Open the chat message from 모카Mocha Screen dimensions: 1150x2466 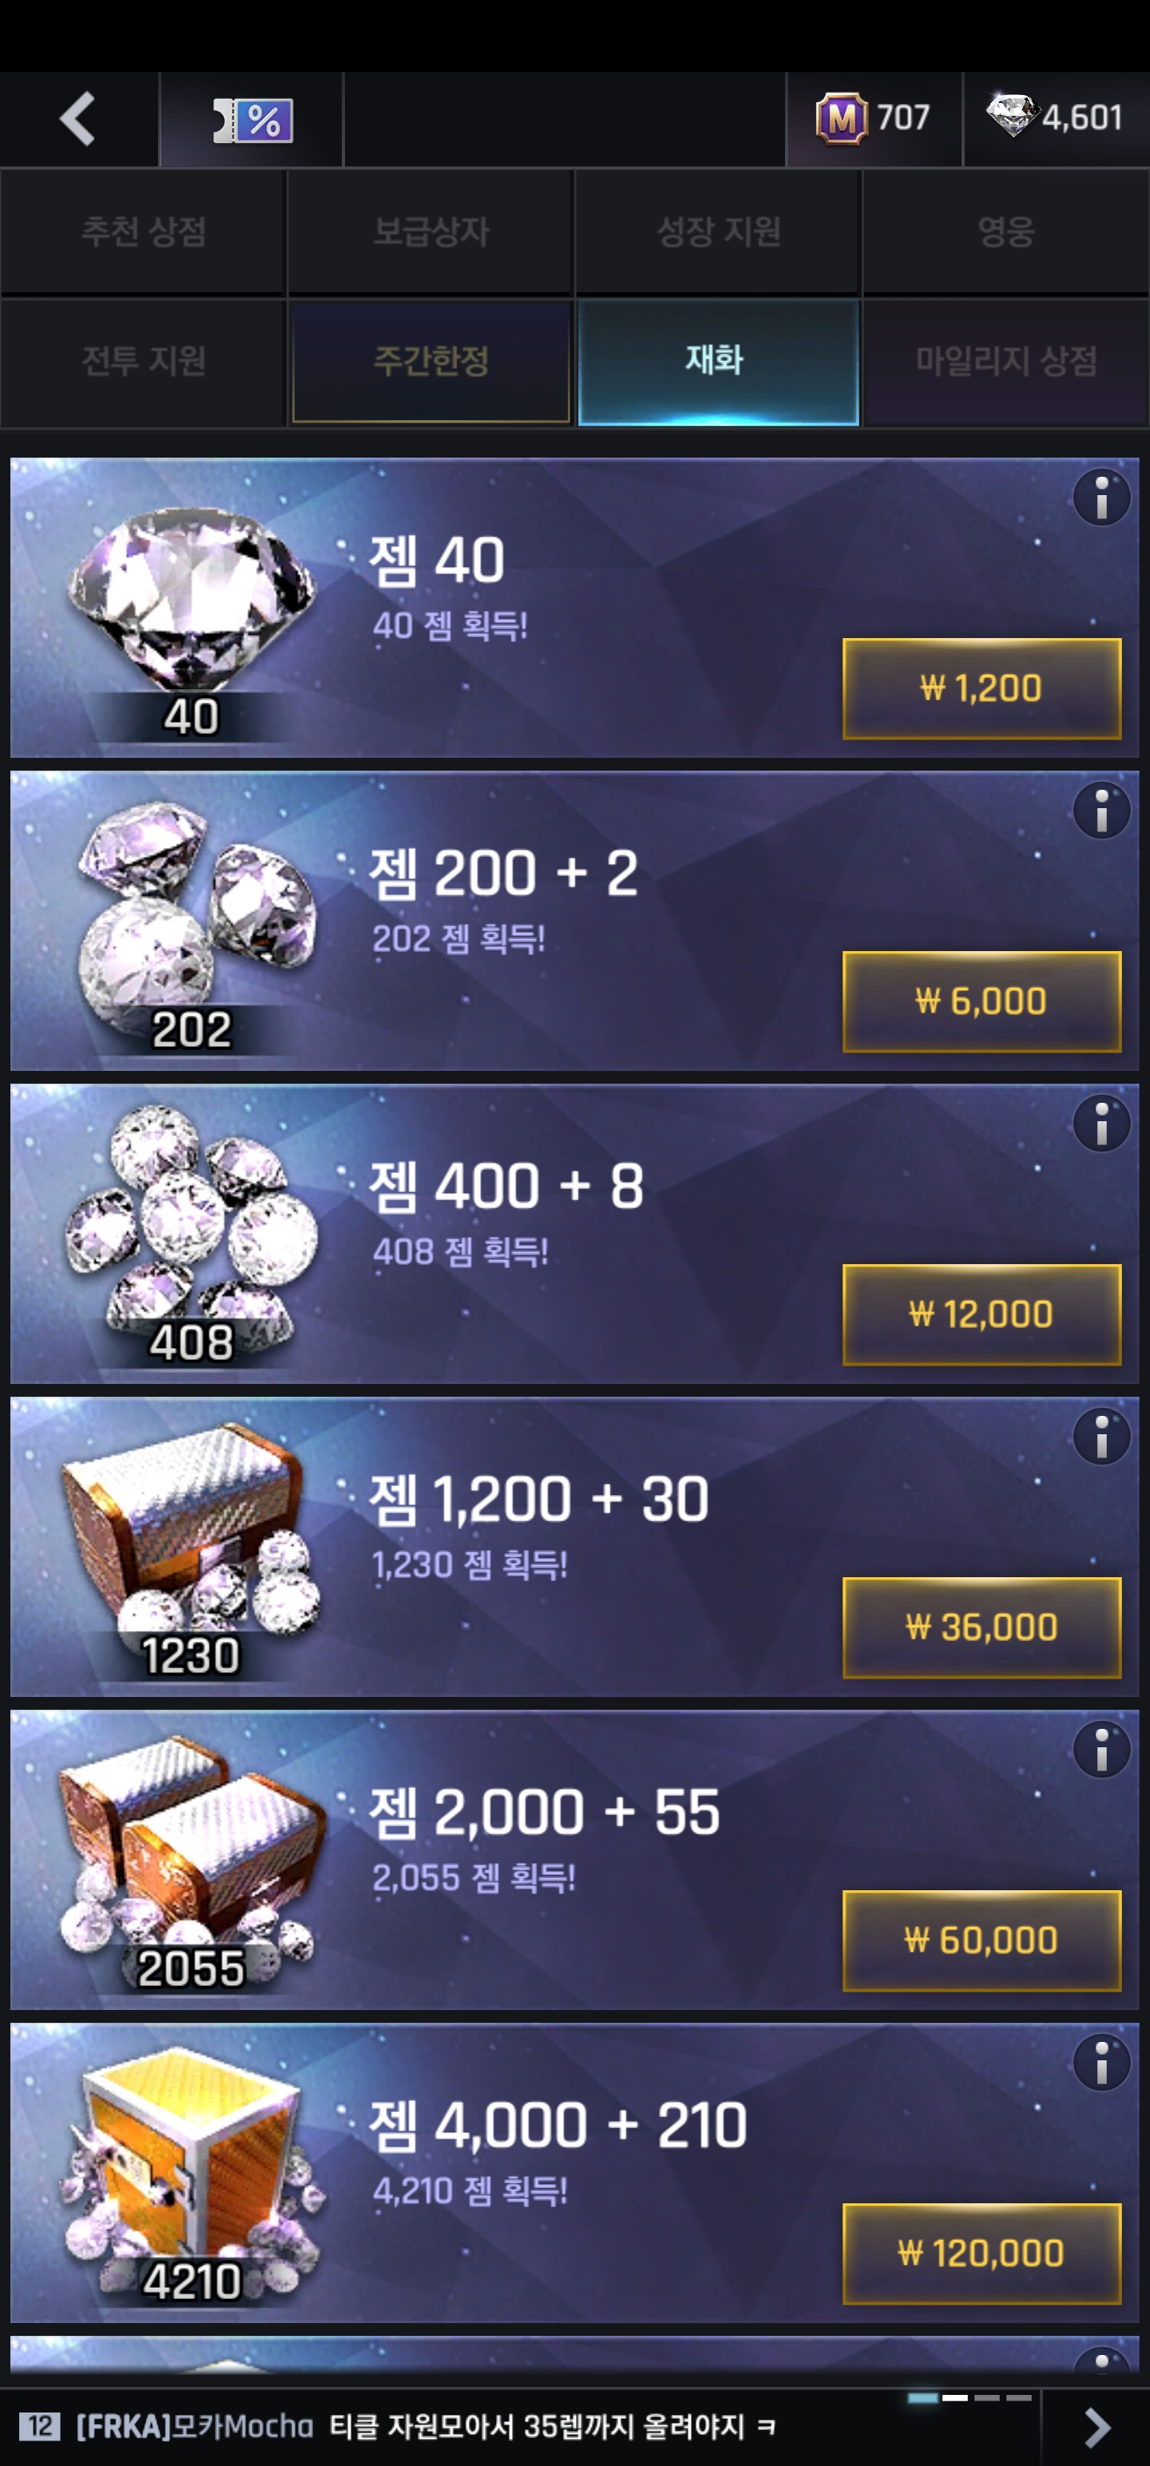tap(426, 2426)
